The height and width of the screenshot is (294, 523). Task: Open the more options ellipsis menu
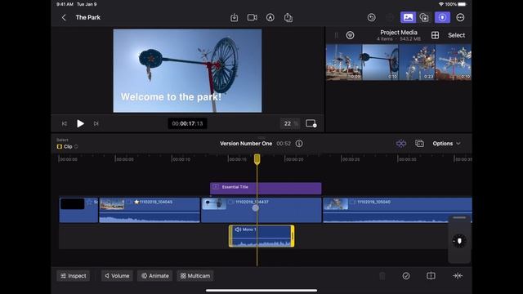460,18
